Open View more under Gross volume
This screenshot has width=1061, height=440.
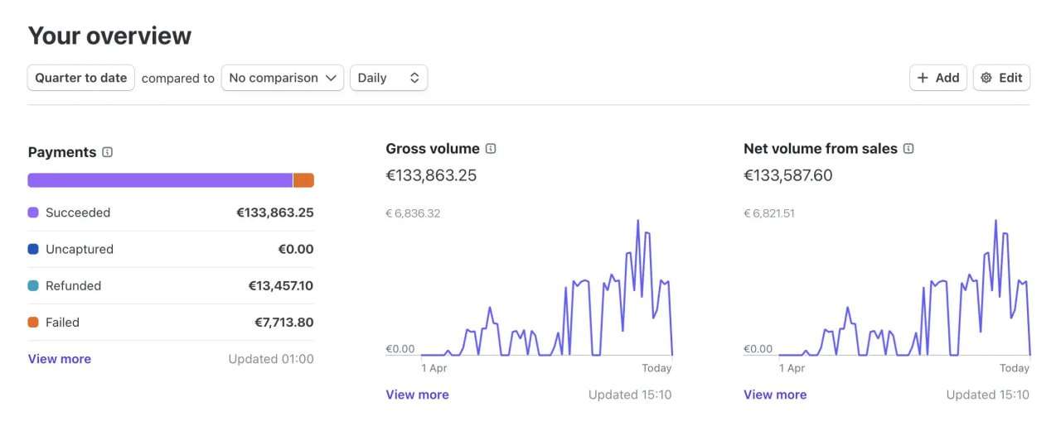[x=417, y=395]
